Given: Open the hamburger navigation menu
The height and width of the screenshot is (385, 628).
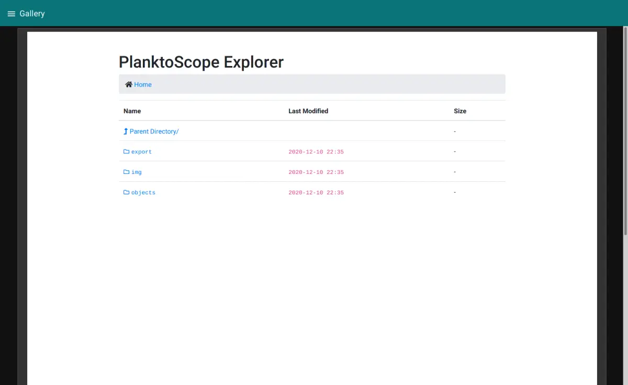Looking at the screenshot, I should [x=11, y=14].
